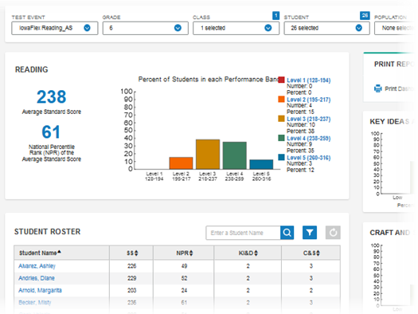Image resolution: width=418 pixels, height=314 pixels.
Task: Click NPR value 49 in Alvarez row
Action: pos(184,266)
